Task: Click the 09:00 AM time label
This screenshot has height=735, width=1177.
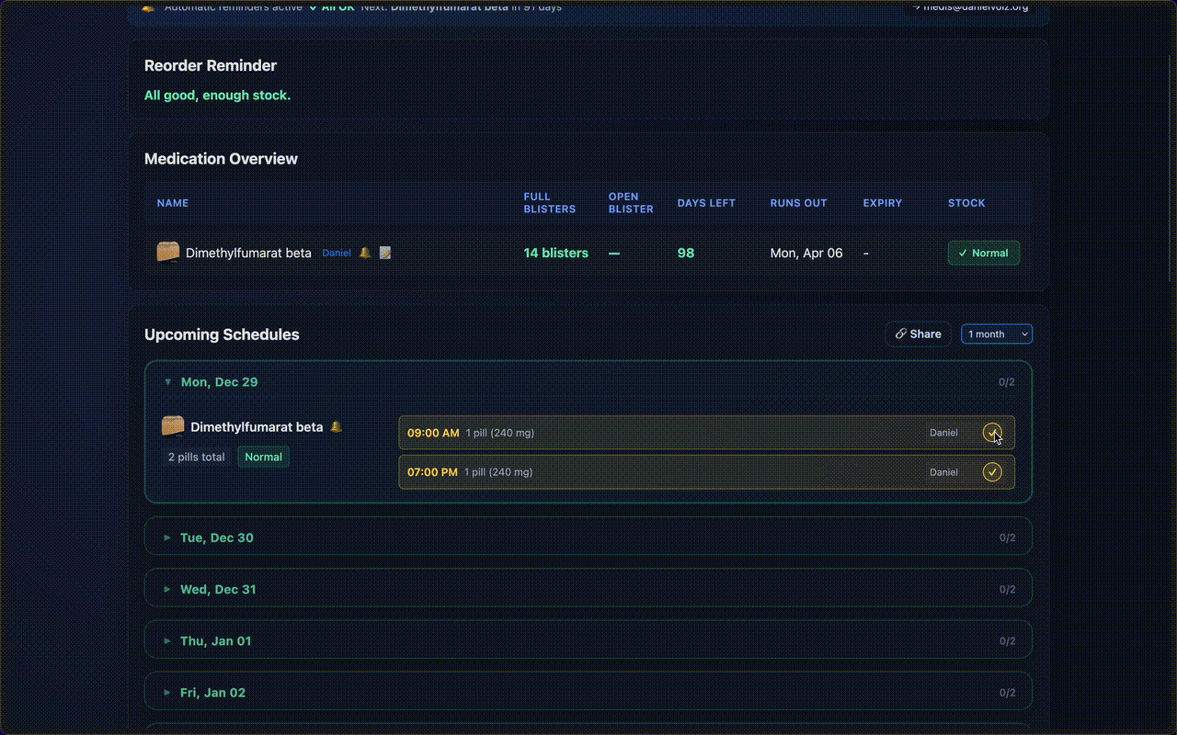Action: pyautogui.click(x=433, y=433)
